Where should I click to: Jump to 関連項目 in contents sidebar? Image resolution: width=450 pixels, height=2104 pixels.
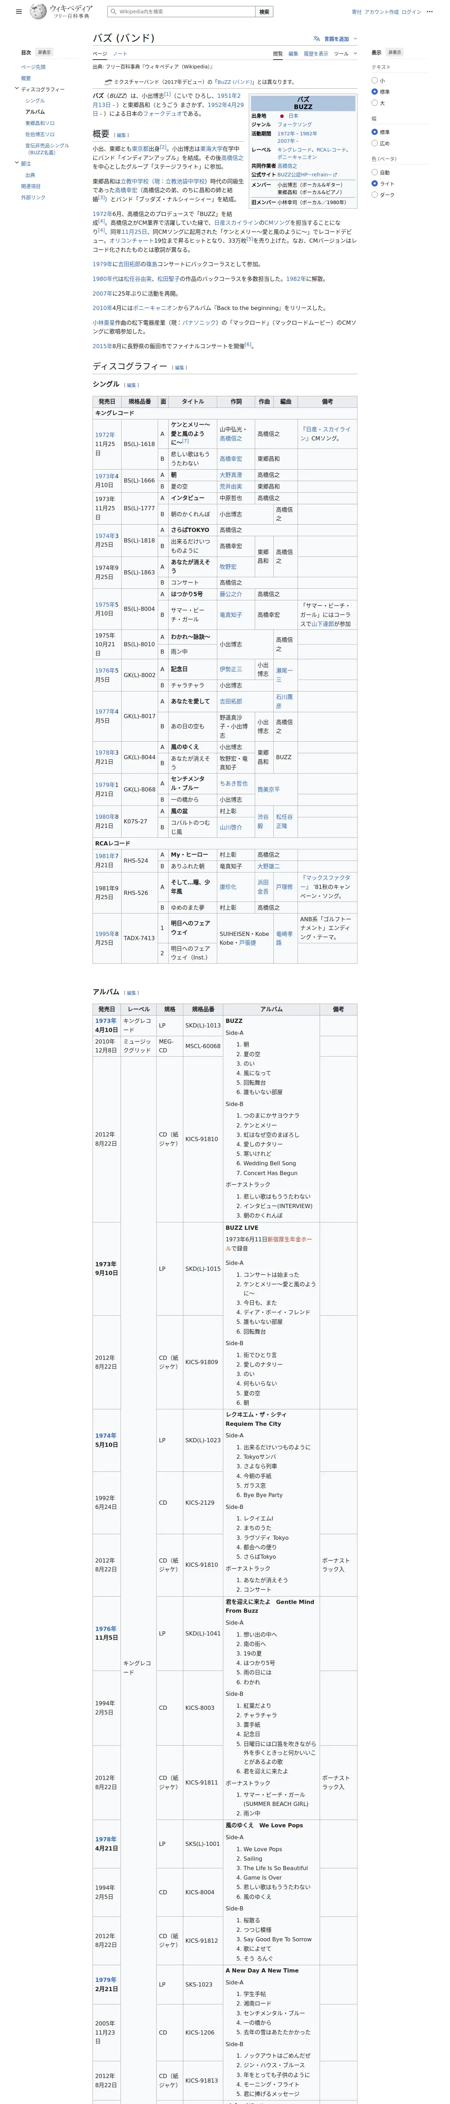point(31,186)
